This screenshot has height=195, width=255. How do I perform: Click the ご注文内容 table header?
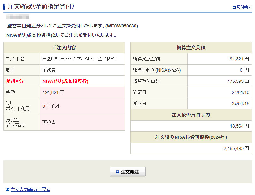pyautogui.click(x=64, y=48)
